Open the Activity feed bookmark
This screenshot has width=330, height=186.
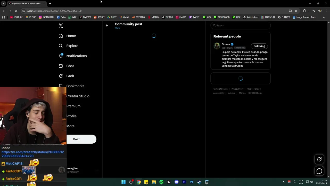[251, 17]
